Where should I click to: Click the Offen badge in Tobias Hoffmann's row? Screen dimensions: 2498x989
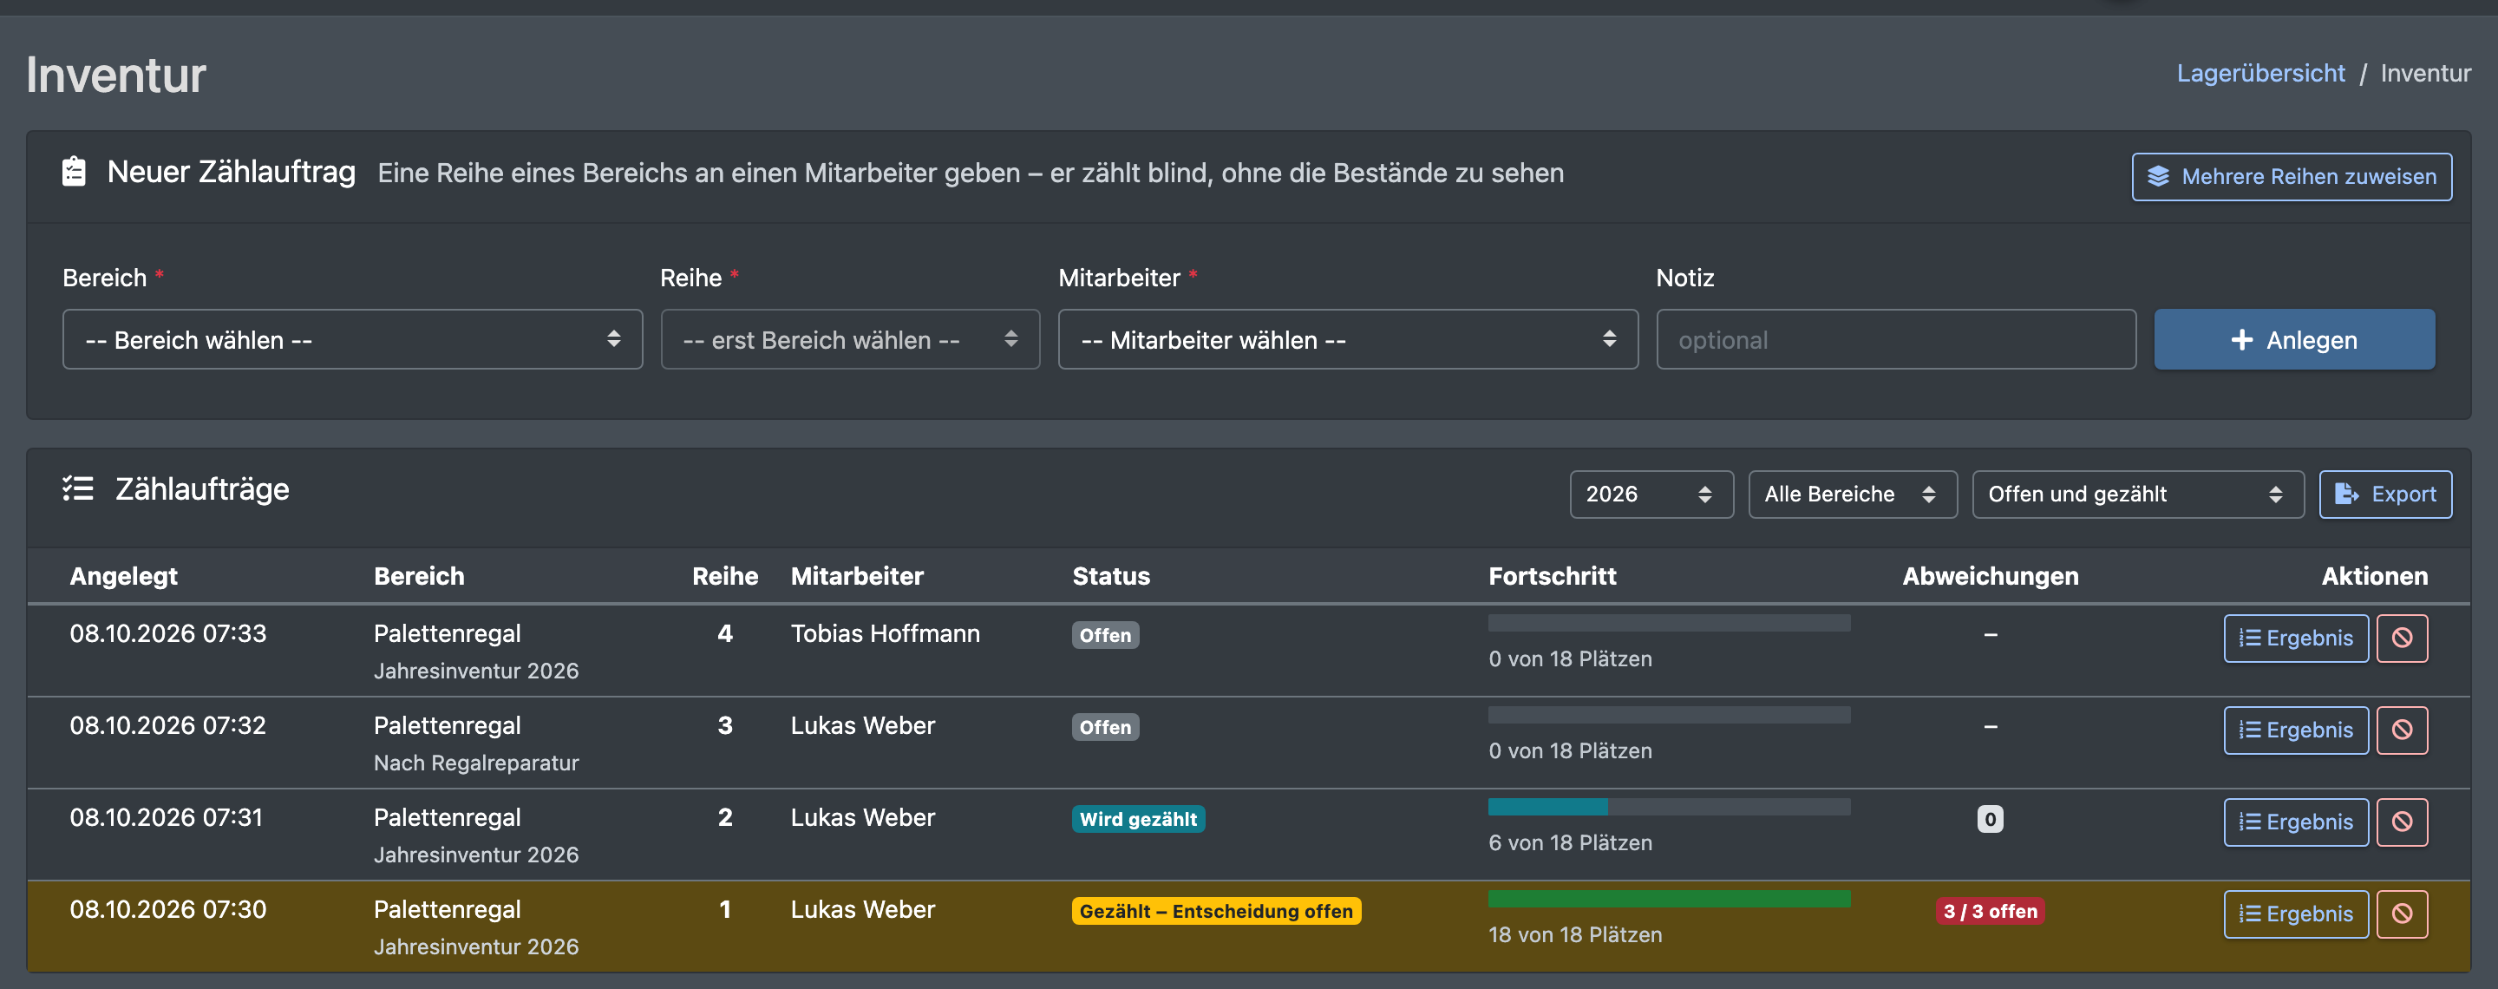tap(1104, 635)
